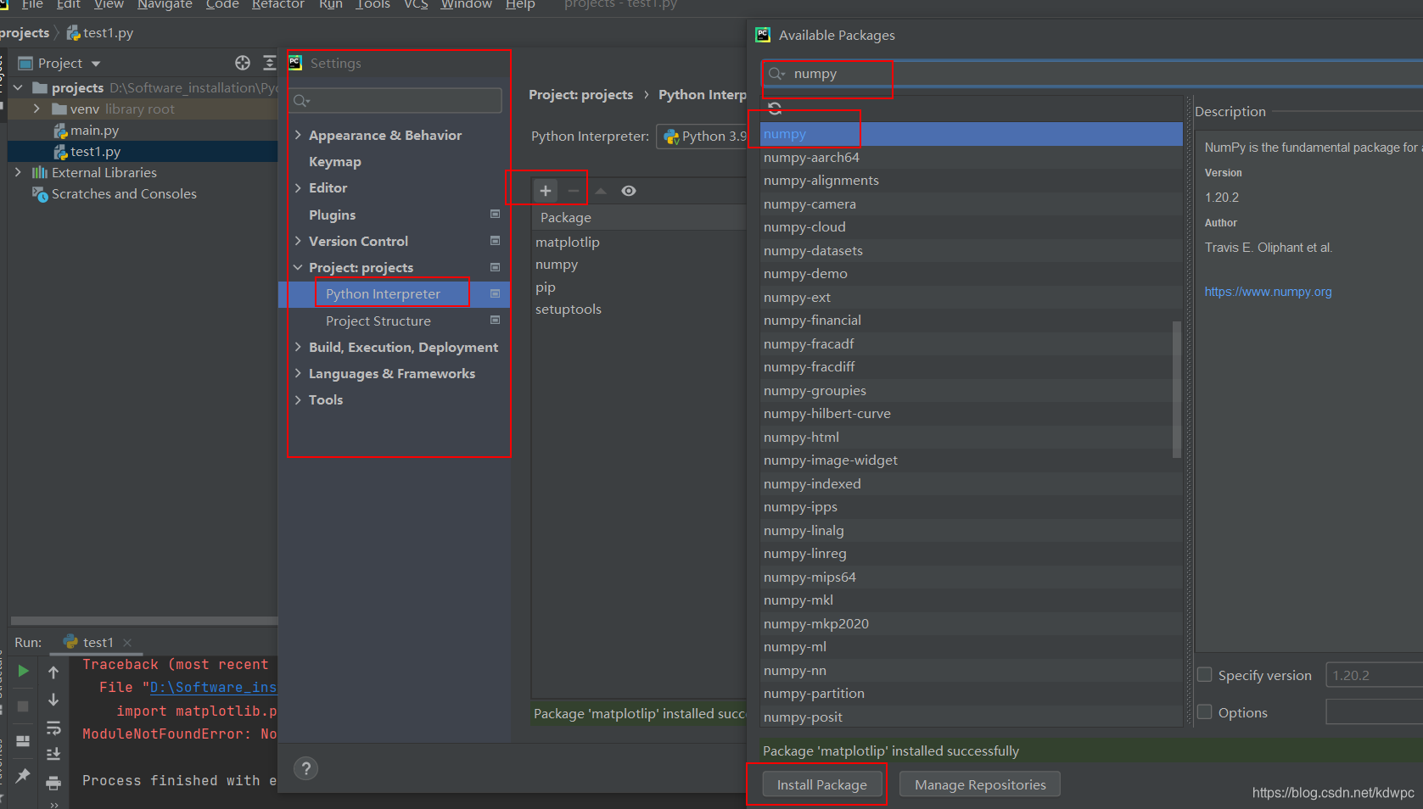The image size is (1423, 809).
Task: Click the Up the Stack Trace arrow
Action: pos(53,672)
